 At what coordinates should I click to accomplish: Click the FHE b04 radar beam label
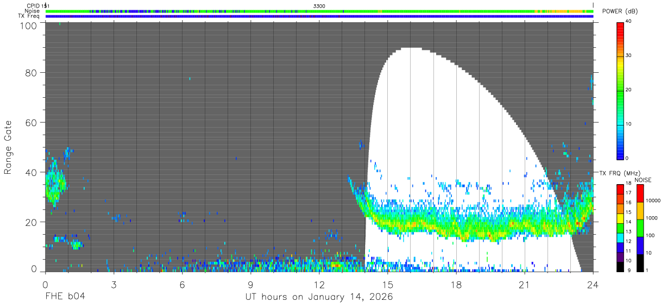65,297
